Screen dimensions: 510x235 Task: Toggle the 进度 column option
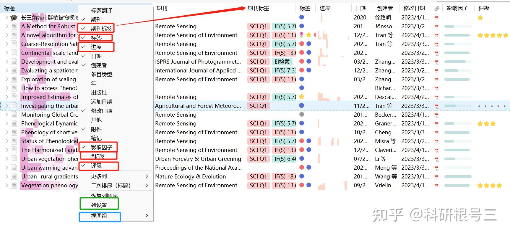tap(116, 47)
